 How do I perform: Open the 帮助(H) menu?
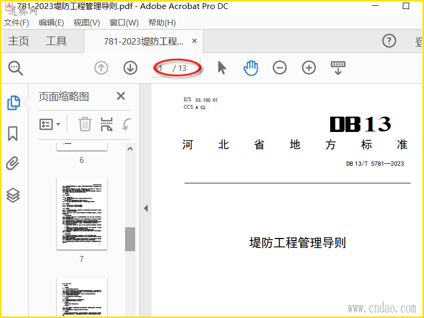[162, 23]
